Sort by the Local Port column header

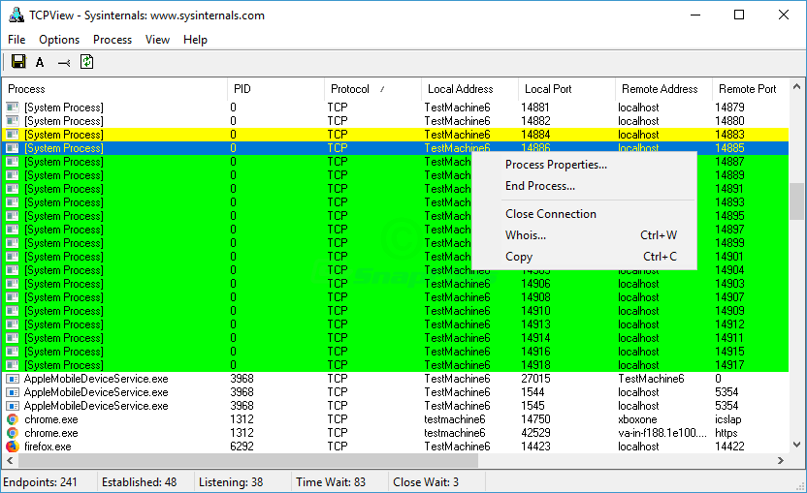pyautogui.click(x=566, y=89)
